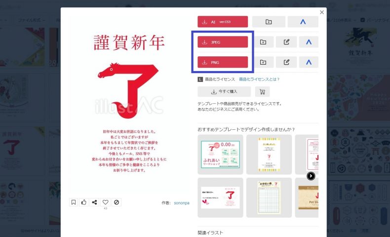Collapse the JPEG row using the up chevron
This screenshot has width=390, height=237.
point(309,42)
